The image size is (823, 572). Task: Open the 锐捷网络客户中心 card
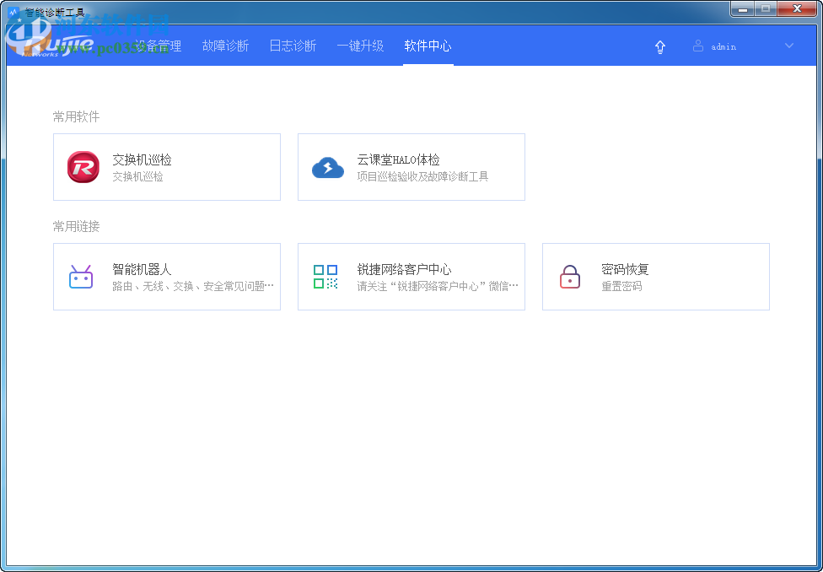411,276
